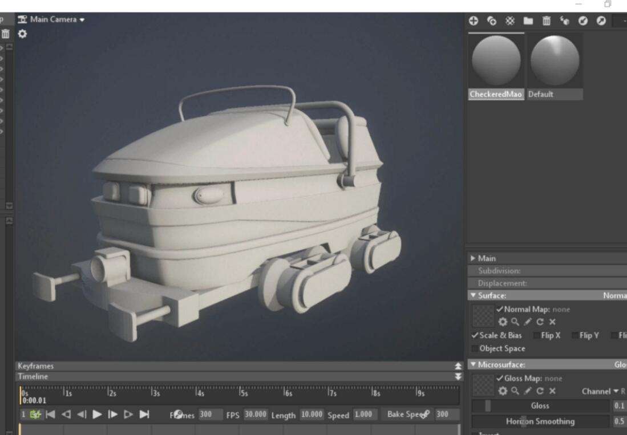Click the green auto-keyframe icon

click(x=35, y=414)
